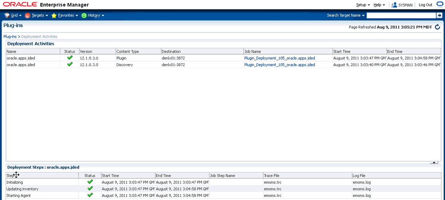
Task: Expand the History menu
Action: [96, 15]
